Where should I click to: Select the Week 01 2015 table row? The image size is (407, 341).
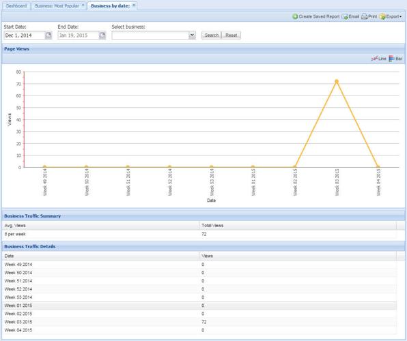pos(199,306)
